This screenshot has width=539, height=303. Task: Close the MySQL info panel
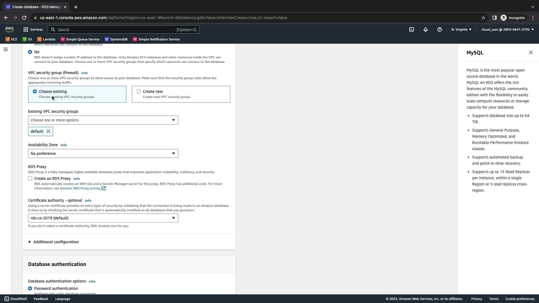pyautogui.click(x=531, y=52)
